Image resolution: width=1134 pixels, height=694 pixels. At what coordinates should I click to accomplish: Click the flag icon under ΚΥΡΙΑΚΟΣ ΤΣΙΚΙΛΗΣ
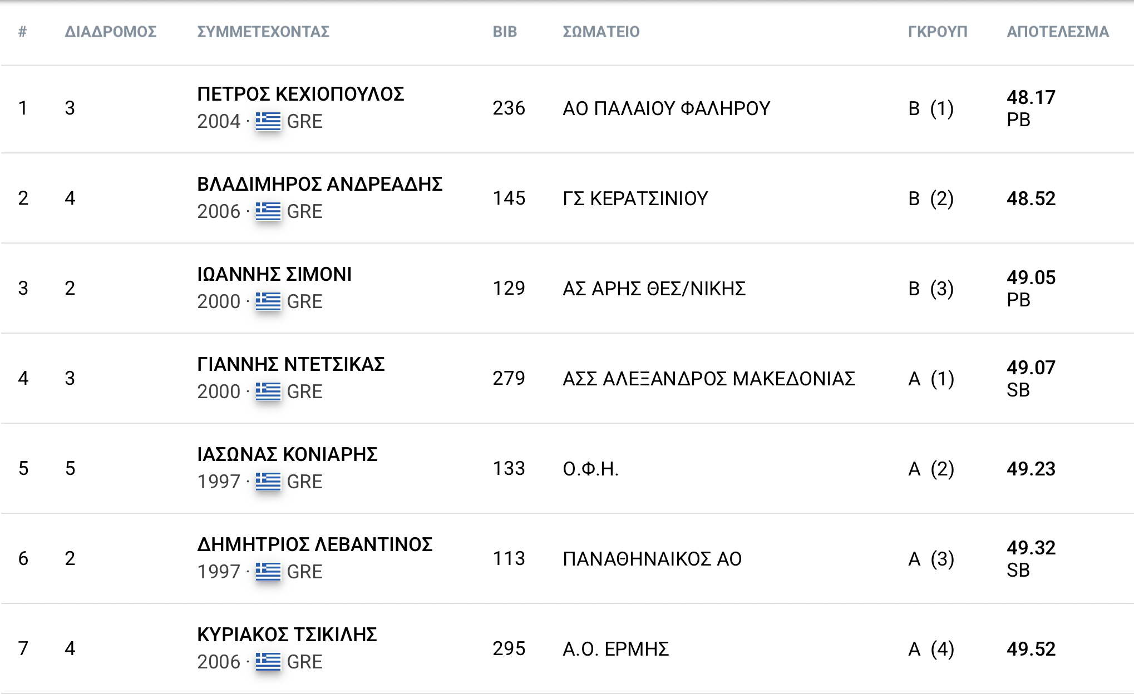click(268, 662)
